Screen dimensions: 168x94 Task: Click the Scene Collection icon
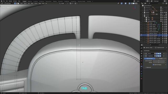click(143, 5)
